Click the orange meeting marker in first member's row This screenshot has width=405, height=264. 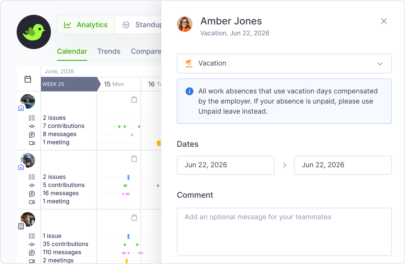pos(159,143)
